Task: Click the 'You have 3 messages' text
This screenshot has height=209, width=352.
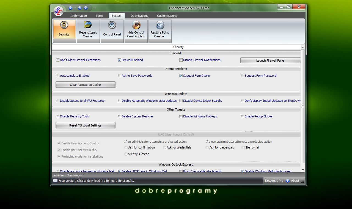Action: point(68,175)
